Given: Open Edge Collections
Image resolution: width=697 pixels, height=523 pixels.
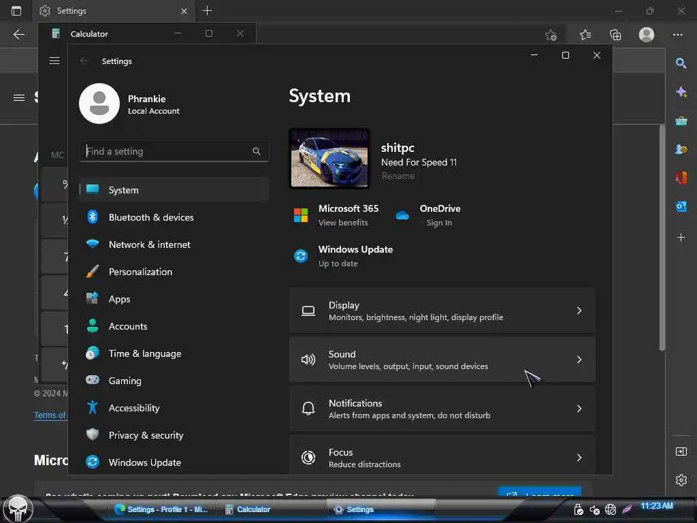Looking at the screenshot, I should pos(615,35).
